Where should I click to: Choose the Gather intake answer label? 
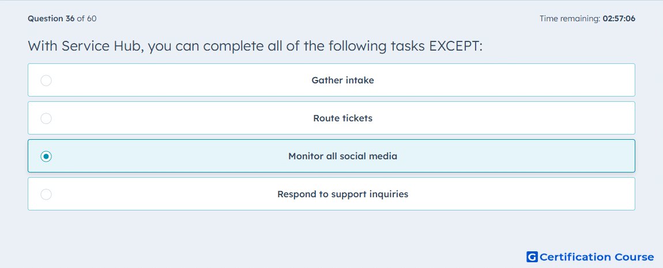[342, 80]
